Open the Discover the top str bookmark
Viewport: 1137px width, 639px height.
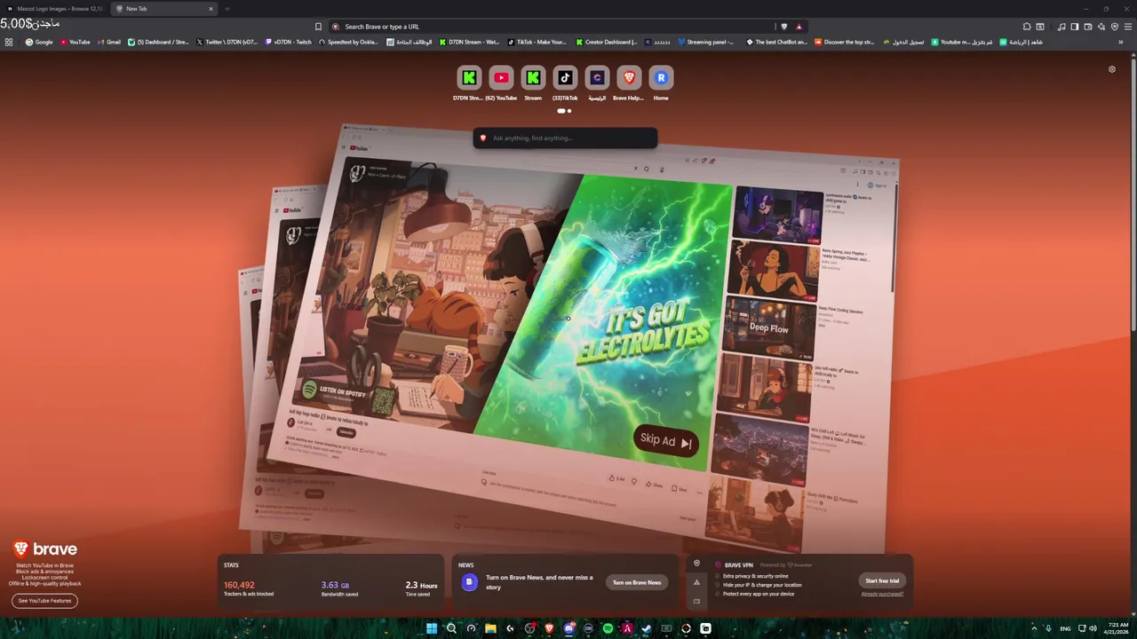pyautogui.click(x=845, y=42)
